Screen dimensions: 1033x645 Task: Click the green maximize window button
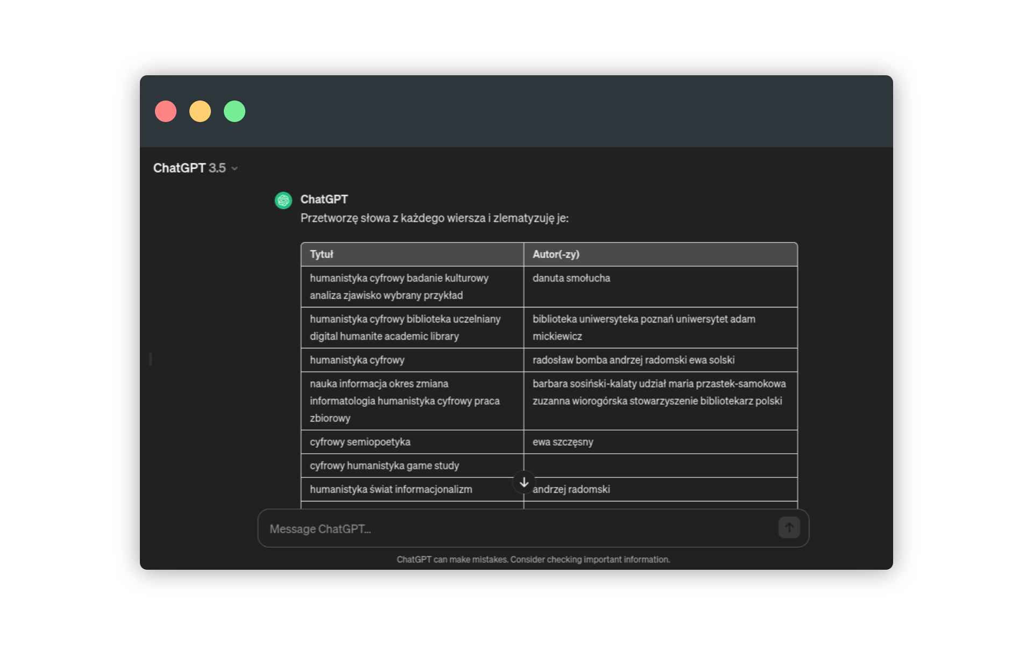[x=235, y=111]
